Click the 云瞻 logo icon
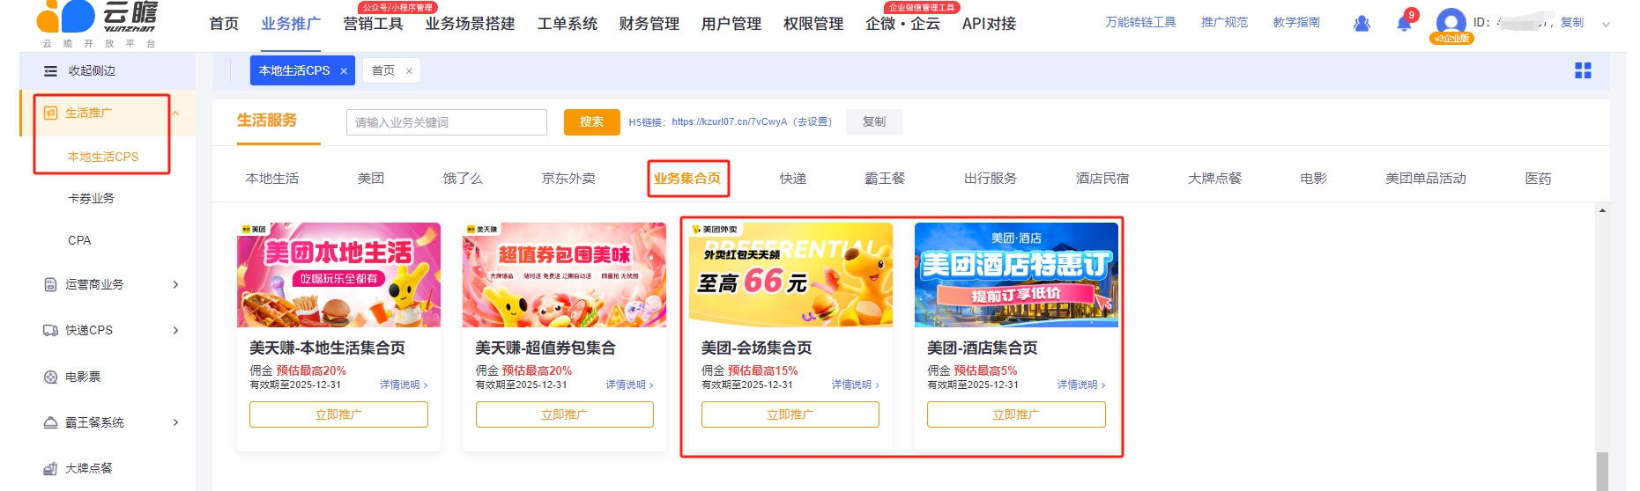Screen dimensions: 1640x491 pyautogui.click(x=65, y=16)
